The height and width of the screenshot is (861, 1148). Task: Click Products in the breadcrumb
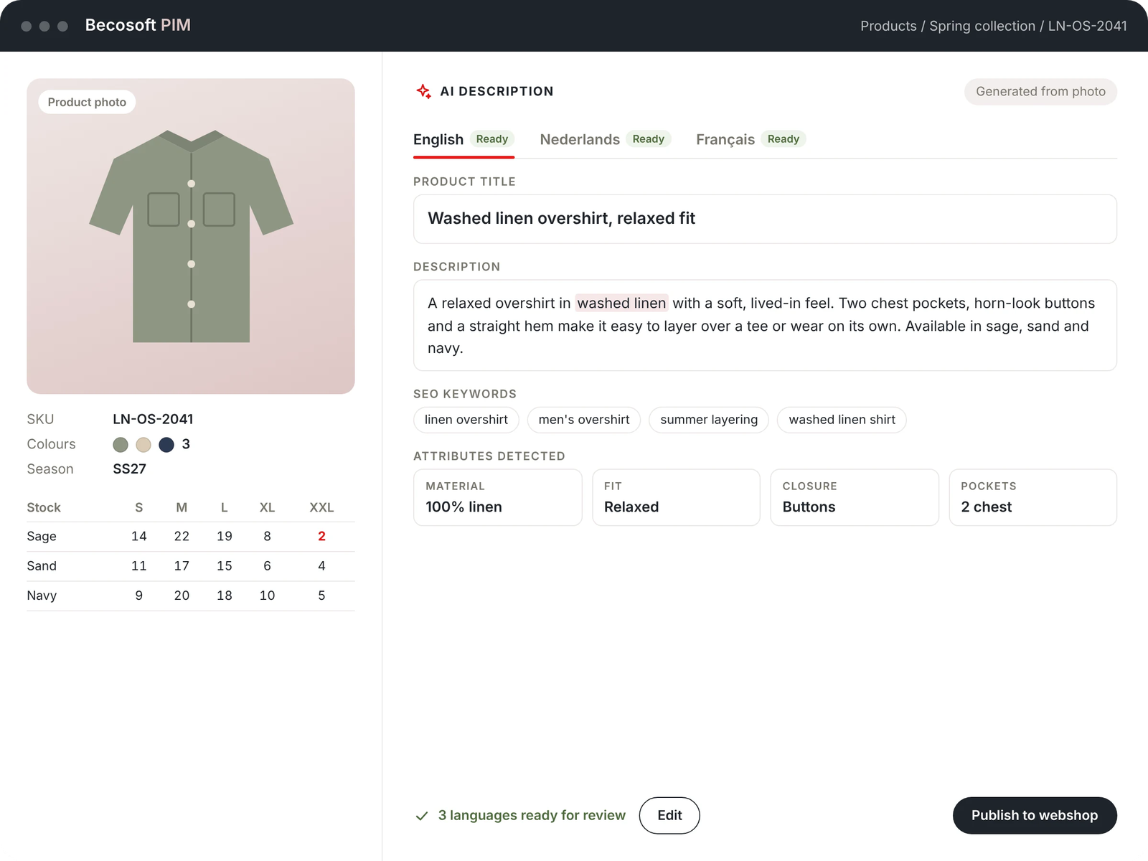click(x=888, y=26)
